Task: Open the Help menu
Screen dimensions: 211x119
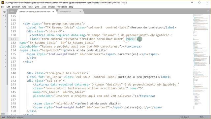Action: pos(71,7)
